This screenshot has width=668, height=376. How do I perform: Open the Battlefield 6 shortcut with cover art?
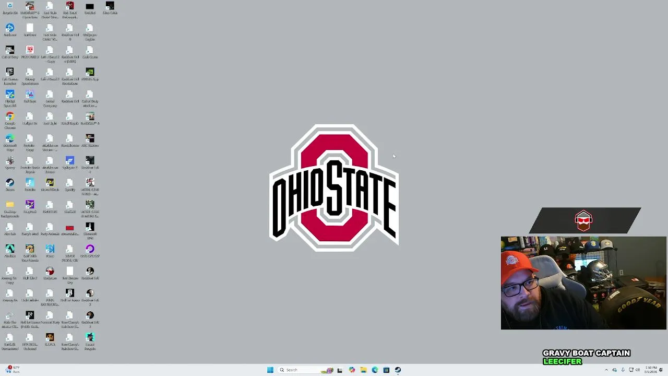click(x=90, y=119)
